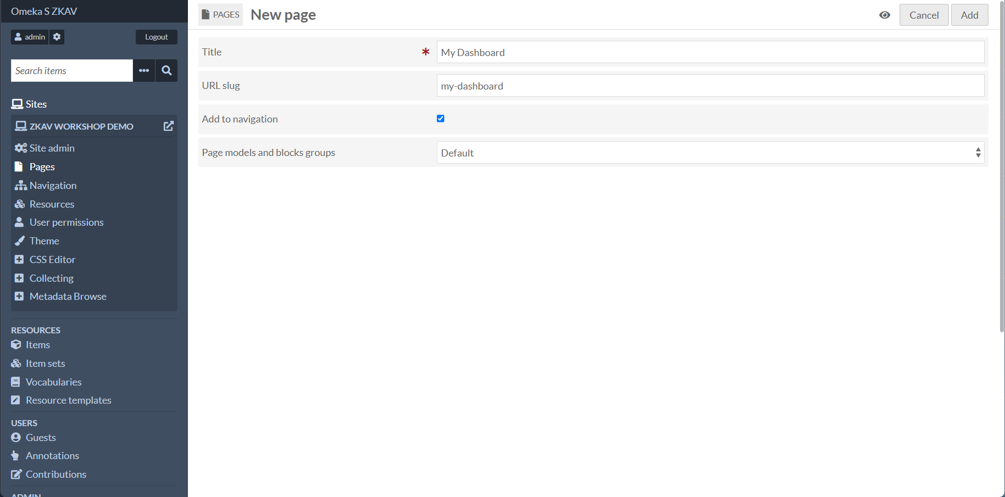
Task: Uncheck Add to navigation checkbox
Action: (441, 119)
